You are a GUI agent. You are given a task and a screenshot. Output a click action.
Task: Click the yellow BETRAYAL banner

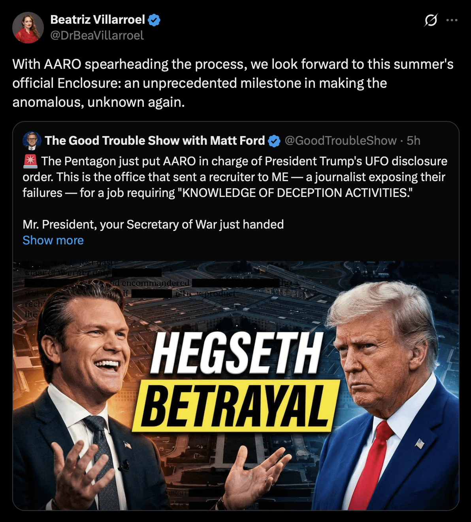236,406
